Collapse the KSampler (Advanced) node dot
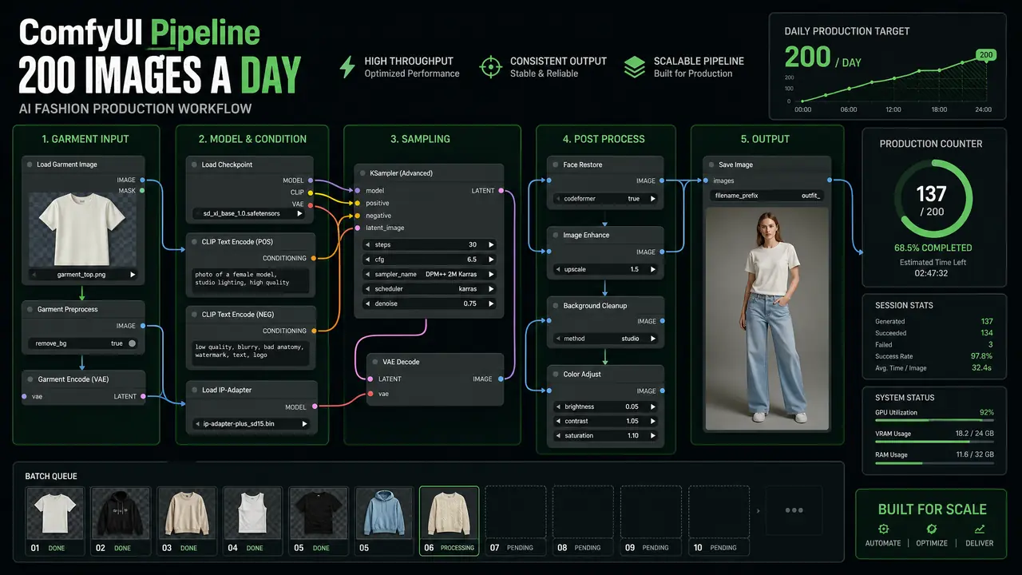This screenshot has height=575, width=1022. (x=362, y=173)
